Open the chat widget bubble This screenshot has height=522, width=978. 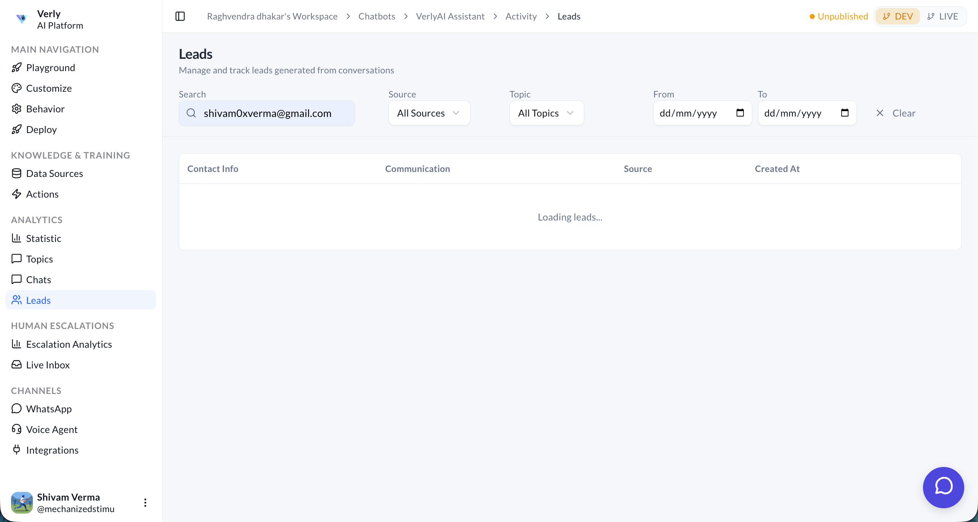click(x=943, y=487)
